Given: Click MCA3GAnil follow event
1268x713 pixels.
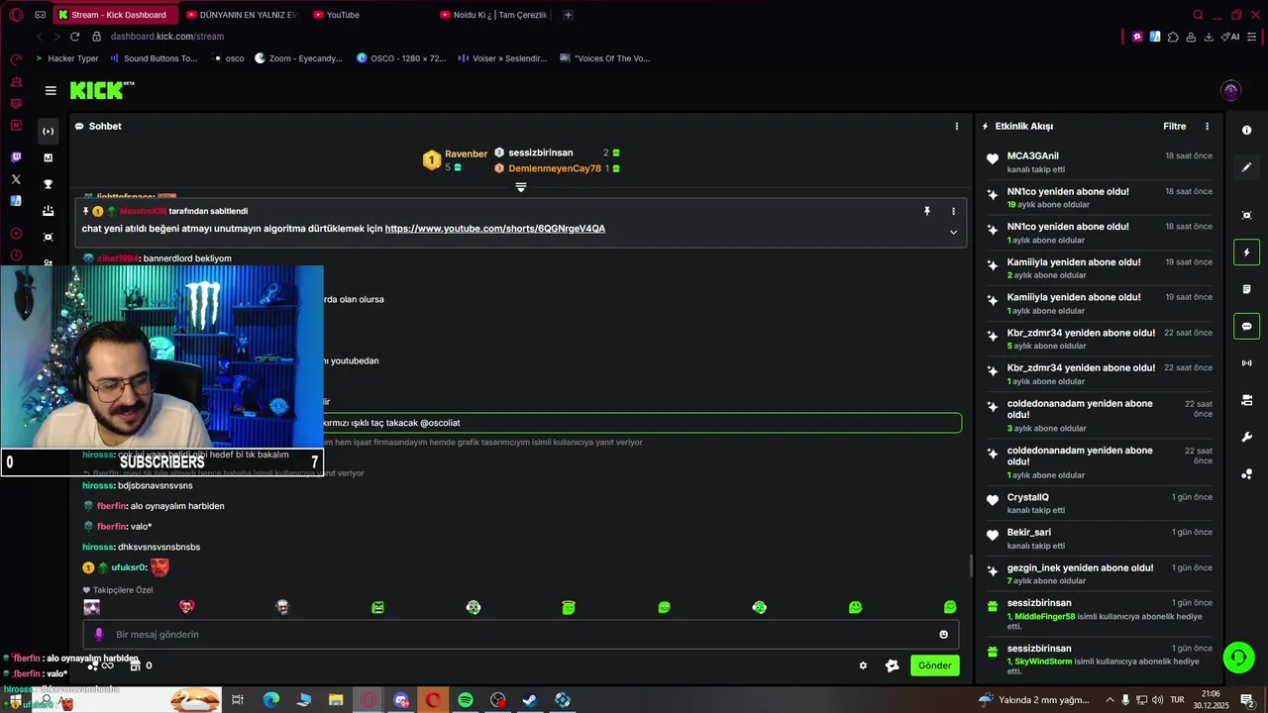Looking at the screenshot, I should 1100,162.
